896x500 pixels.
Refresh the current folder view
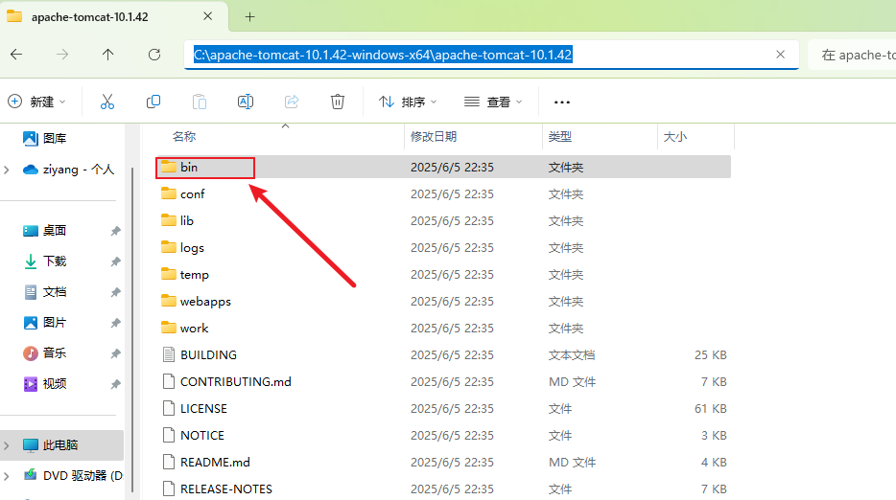coord(154,55)
